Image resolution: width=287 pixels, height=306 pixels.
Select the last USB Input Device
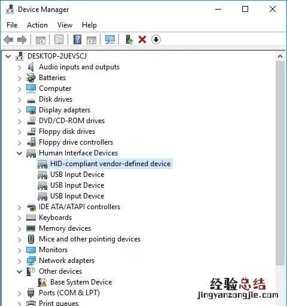click(x=77, y=196)
